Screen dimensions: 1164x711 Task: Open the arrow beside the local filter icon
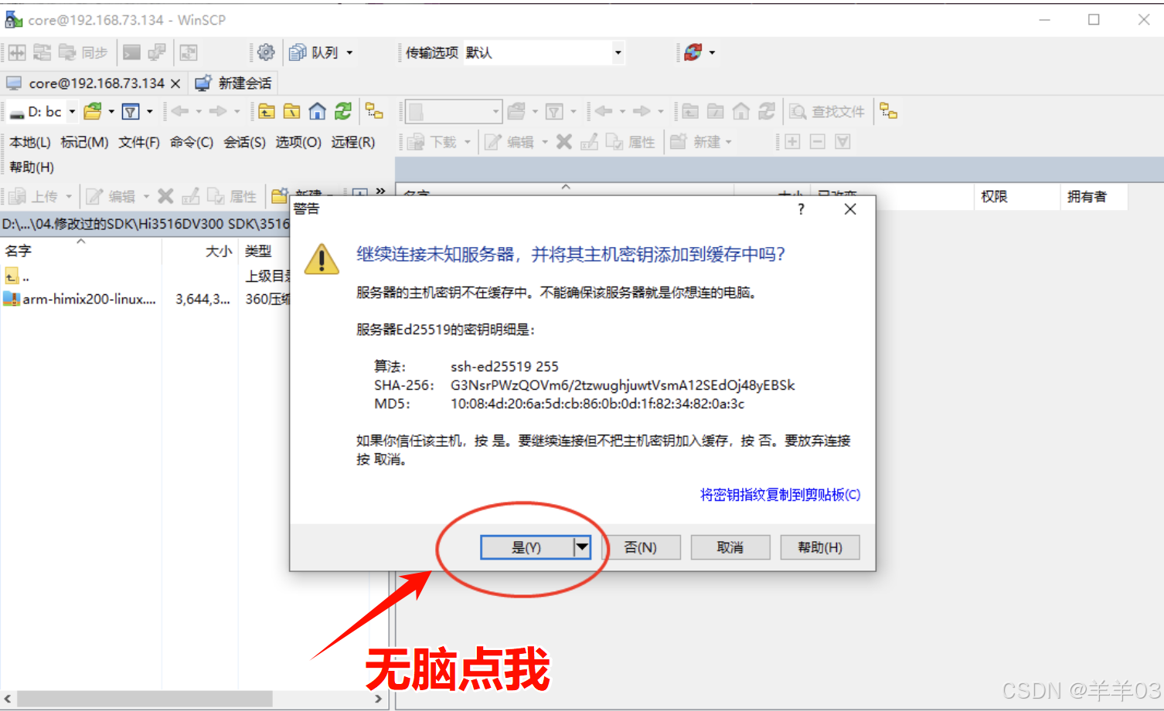tap(150, 112)
